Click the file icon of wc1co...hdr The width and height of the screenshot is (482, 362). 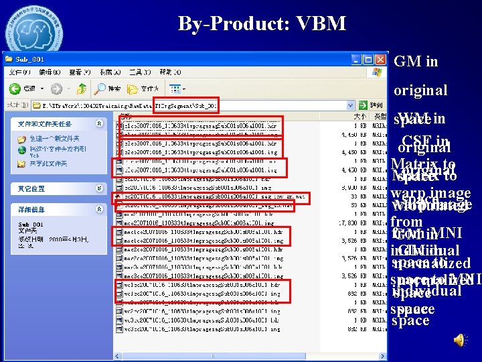coord(119,285)
